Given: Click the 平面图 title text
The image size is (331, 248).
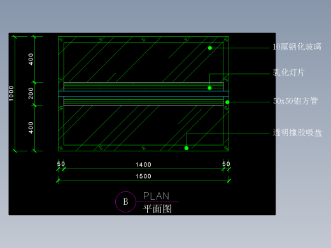Looking at the screenshot, I should (157, 209).
